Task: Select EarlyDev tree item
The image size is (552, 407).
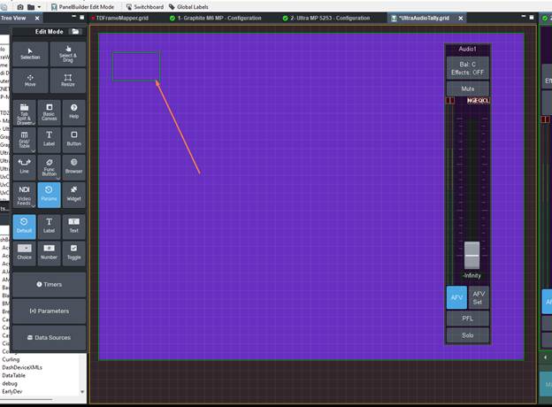Action: point(12,391)
